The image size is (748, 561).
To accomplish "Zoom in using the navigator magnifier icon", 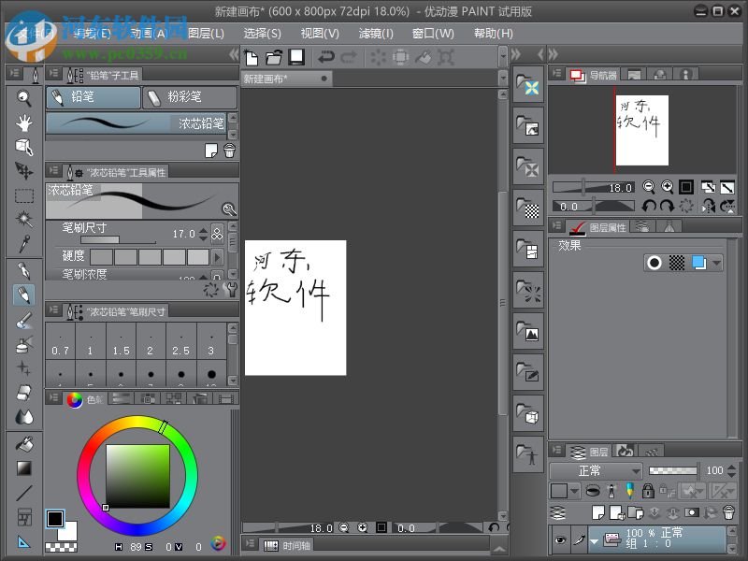I will click(669, 187).
